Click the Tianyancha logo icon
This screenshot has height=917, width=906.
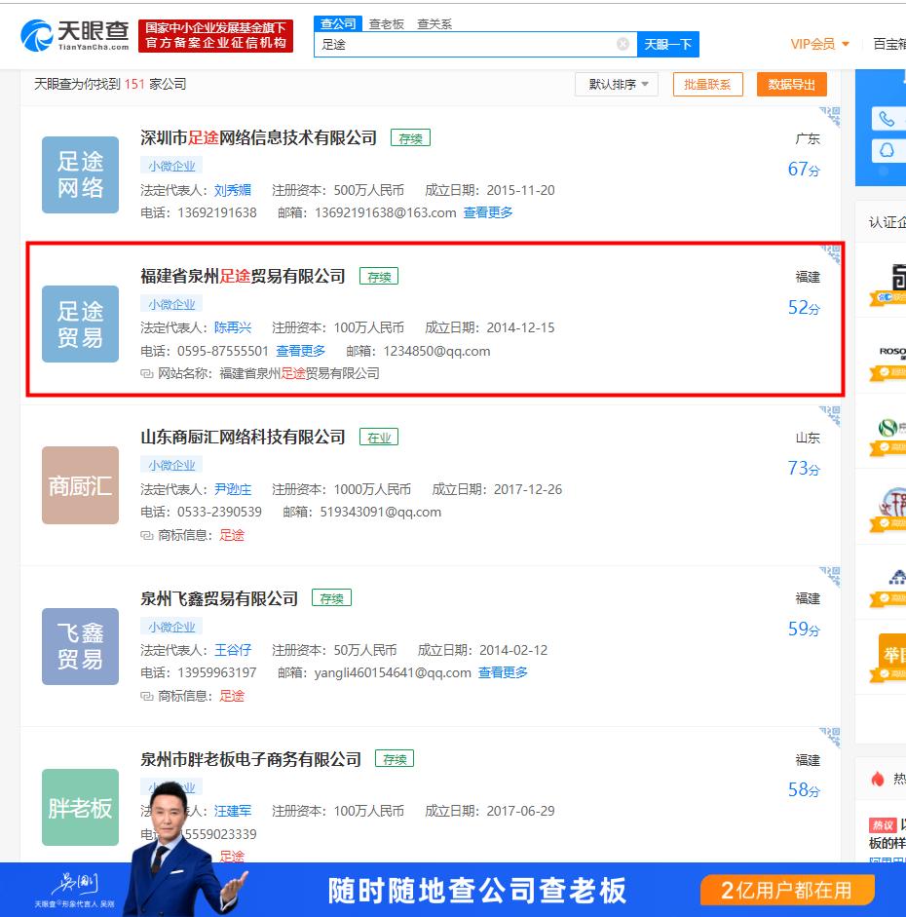pyautogui.click(x=37, y=36)
